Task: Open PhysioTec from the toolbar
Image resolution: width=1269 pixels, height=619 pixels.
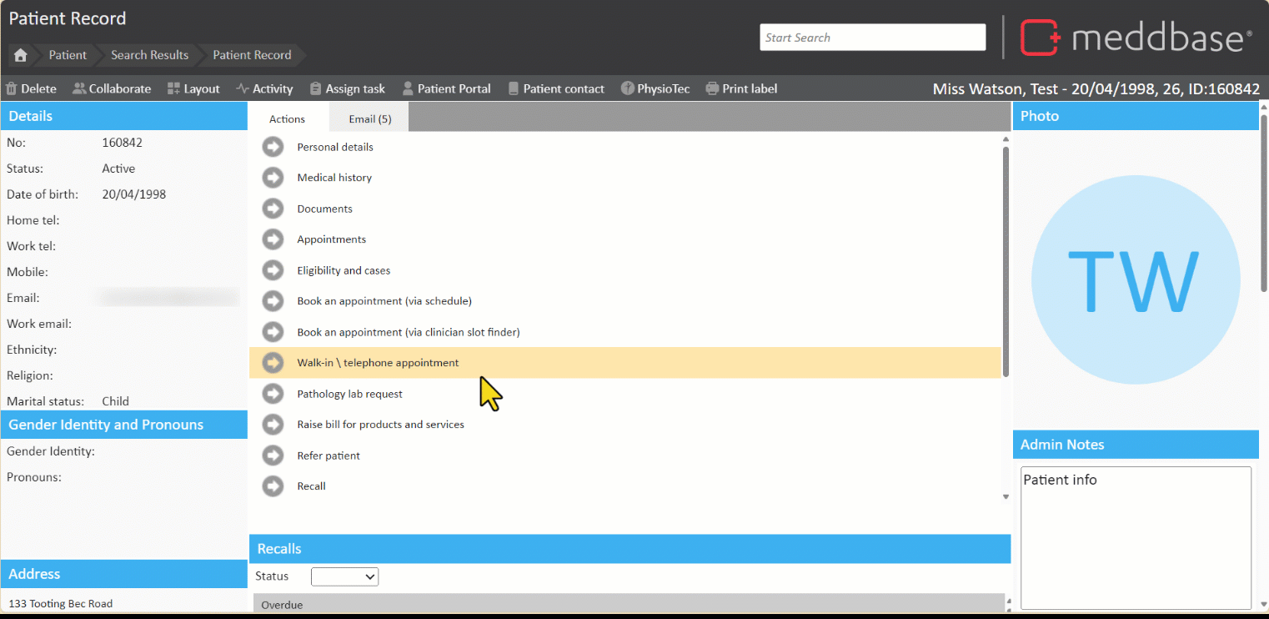Action: click(x=655, y=88)
